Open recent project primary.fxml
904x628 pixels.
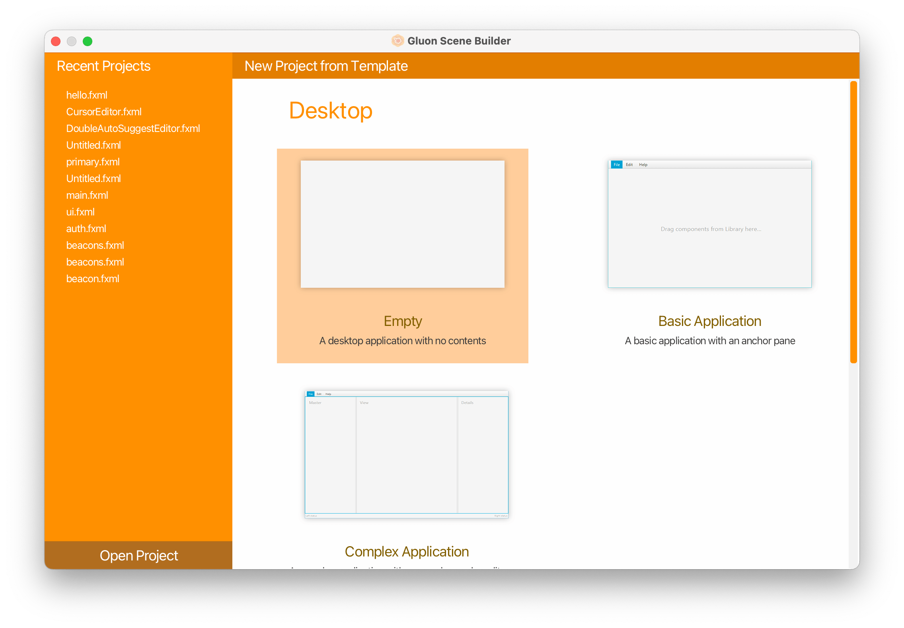pyautogui.click(x=93, y=162)
